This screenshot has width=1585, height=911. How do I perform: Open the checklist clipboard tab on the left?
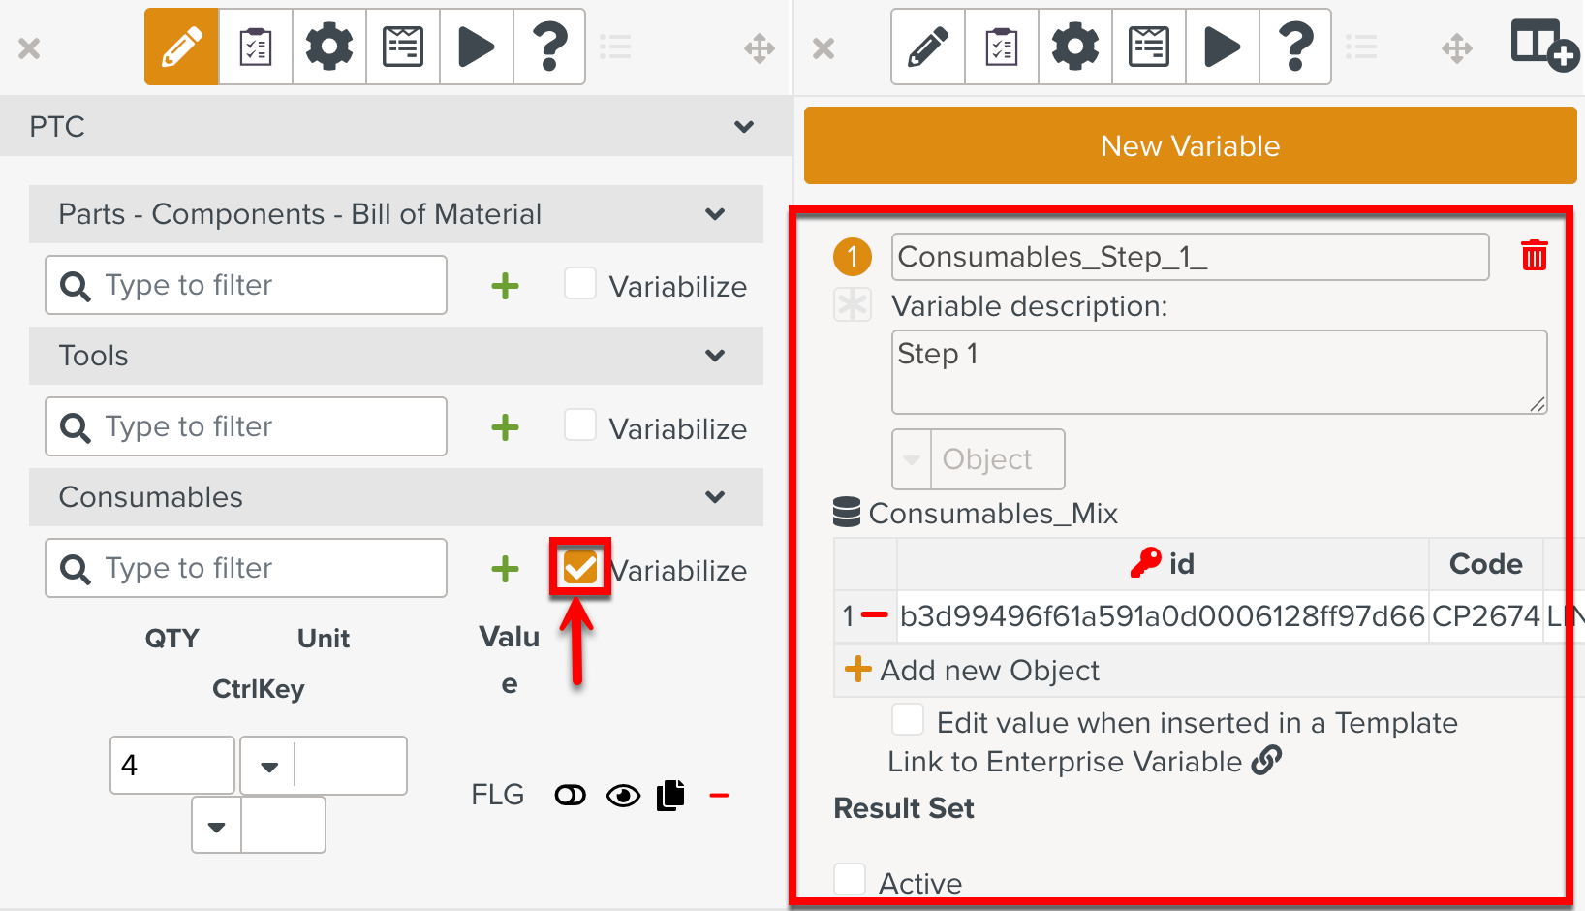coord(256,47)
